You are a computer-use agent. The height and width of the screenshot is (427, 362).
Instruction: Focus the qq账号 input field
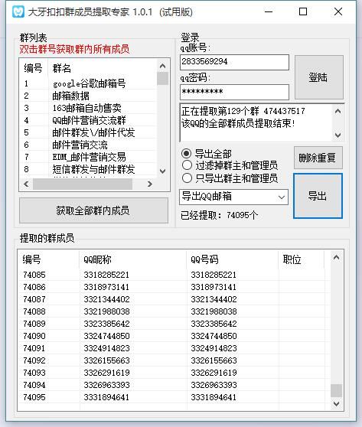pos(234,62)
